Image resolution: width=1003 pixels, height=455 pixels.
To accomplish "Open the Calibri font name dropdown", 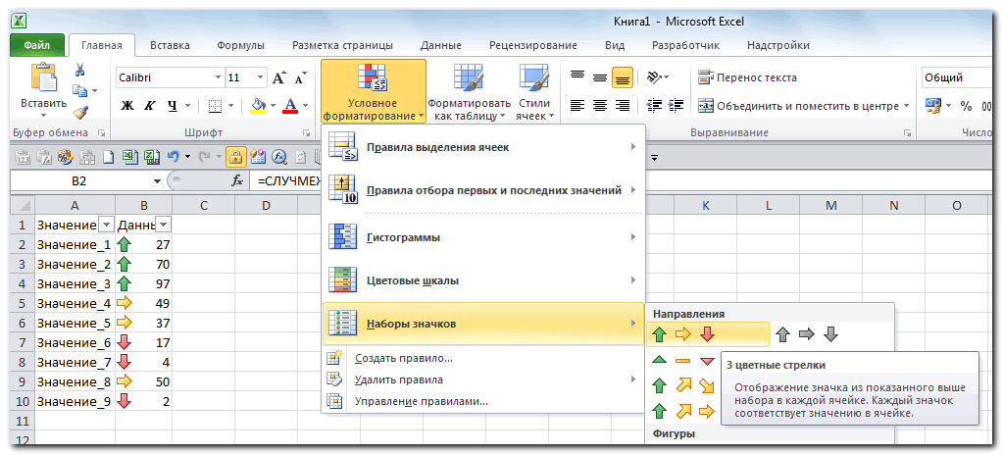I will pos(218,77).
